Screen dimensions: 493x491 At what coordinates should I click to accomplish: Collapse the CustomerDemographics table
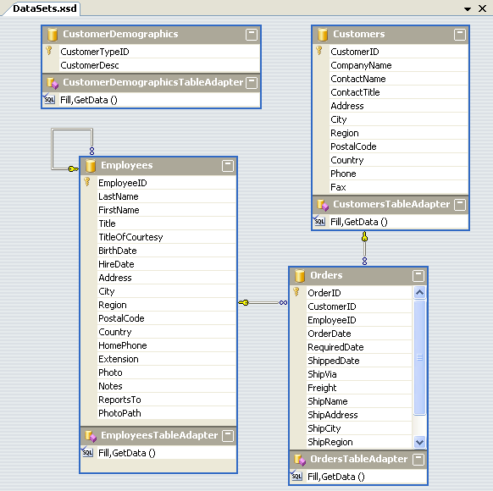coord(252,35)
